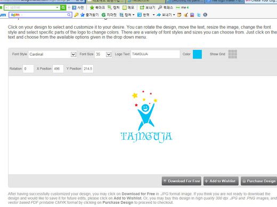Open the Font Size dropdown showing 35

point(103,54)
